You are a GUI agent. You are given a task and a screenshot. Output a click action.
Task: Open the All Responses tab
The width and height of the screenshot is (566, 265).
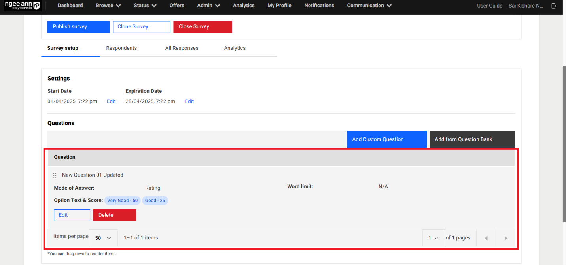(x=182, y=48)
